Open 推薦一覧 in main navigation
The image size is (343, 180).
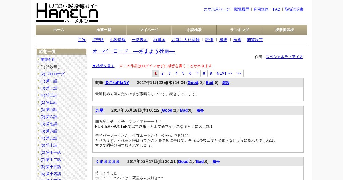click(x=104, y=30)
